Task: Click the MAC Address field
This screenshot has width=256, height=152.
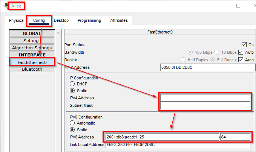Action: click(208, 67)
